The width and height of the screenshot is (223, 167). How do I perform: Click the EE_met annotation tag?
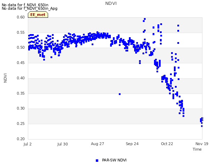pyautogui.click(x=38, y=15)
